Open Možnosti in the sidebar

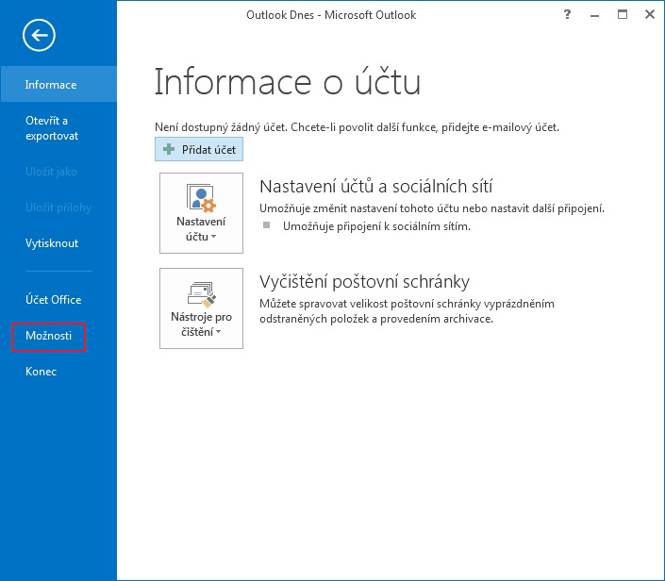49,336
